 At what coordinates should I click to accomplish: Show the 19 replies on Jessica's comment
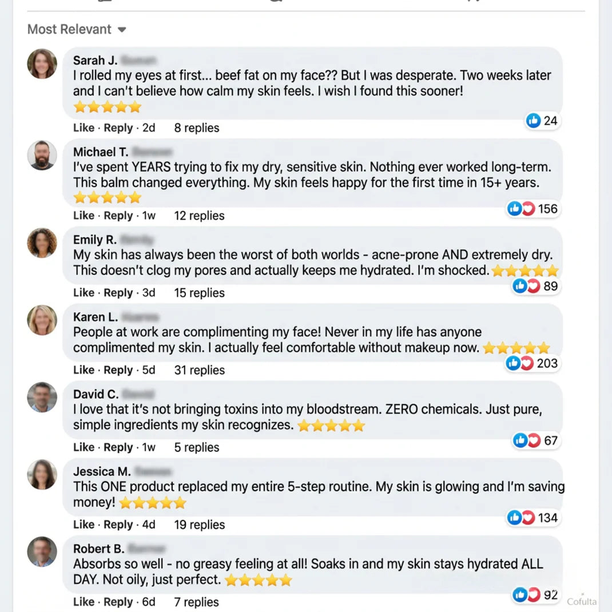pos(199,524)
